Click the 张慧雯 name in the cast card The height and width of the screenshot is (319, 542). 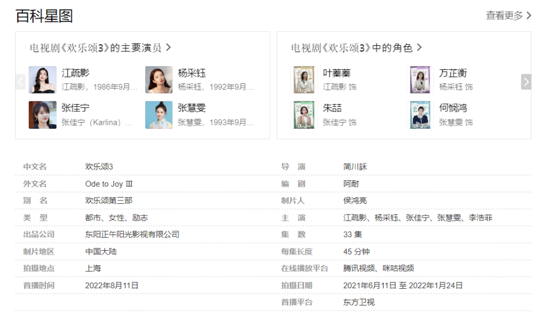coord(191,108)
